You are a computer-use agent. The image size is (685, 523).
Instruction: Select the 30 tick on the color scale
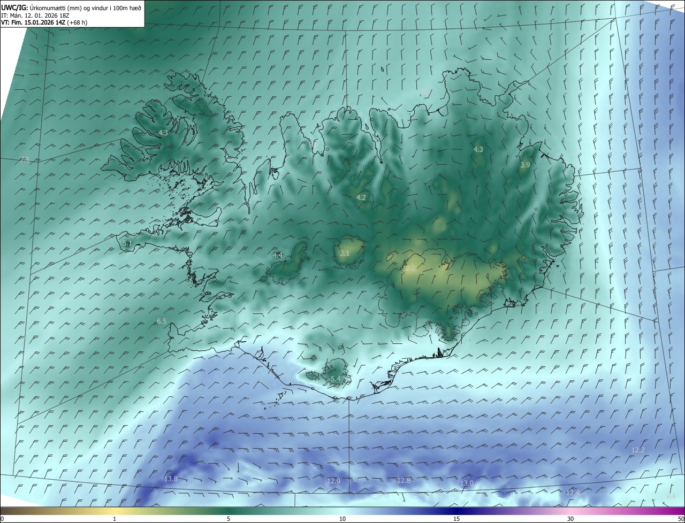570,519
